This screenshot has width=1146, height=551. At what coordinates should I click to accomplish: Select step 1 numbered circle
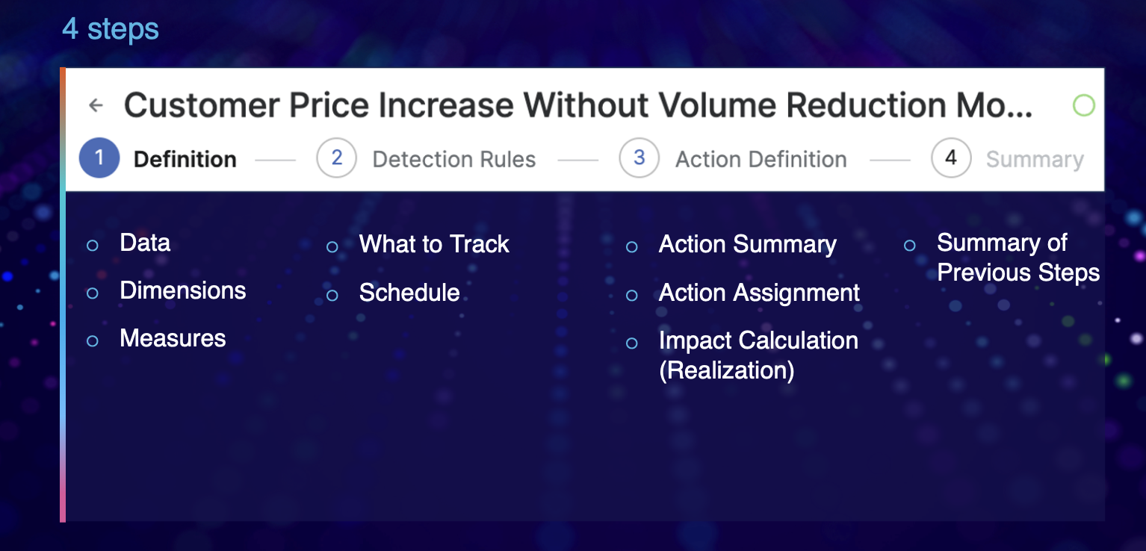point(99,159)
